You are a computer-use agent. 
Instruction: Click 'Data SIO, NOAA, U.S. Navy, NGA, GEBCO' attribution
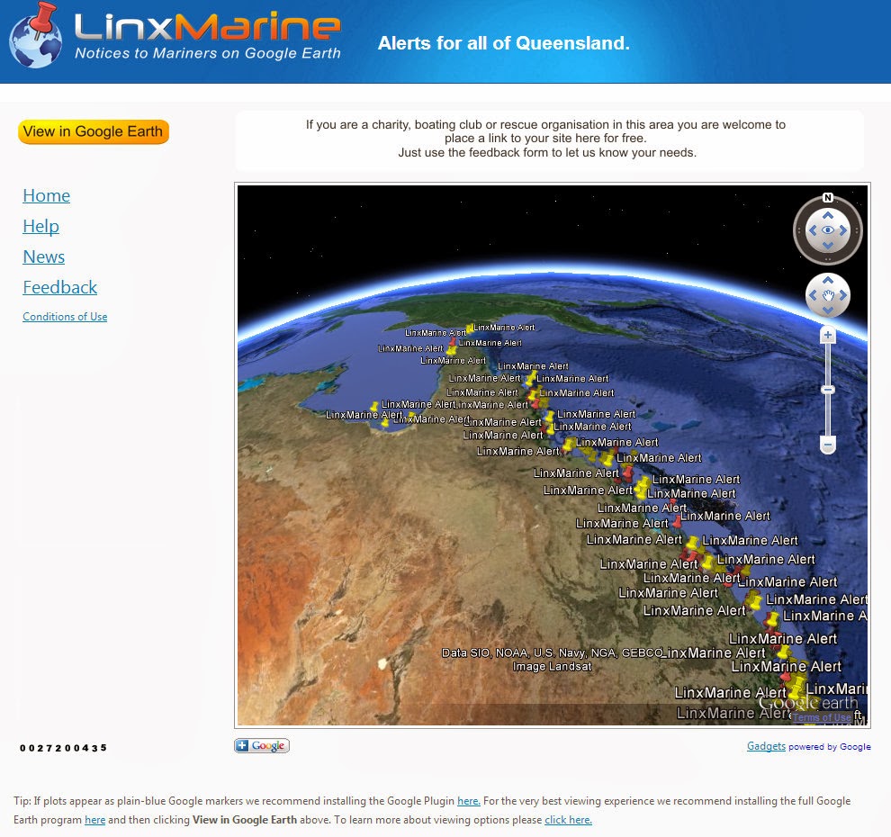click(553, 652)
